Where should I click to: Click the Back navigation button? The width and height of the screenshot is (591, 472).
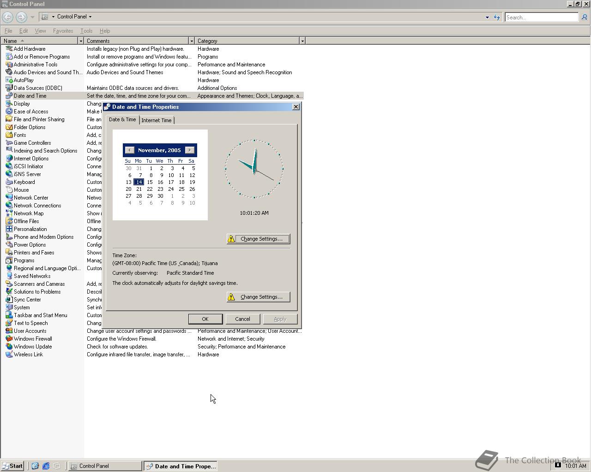(7, 17)
